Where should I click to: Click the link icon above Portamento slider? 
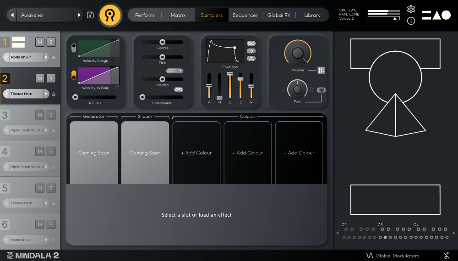179,90
